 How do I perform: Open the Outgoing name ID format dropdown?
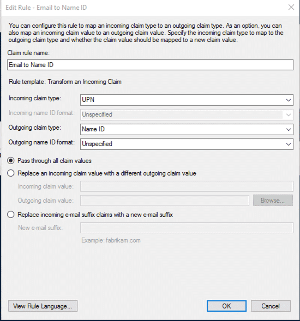click(x=187, y=144)
